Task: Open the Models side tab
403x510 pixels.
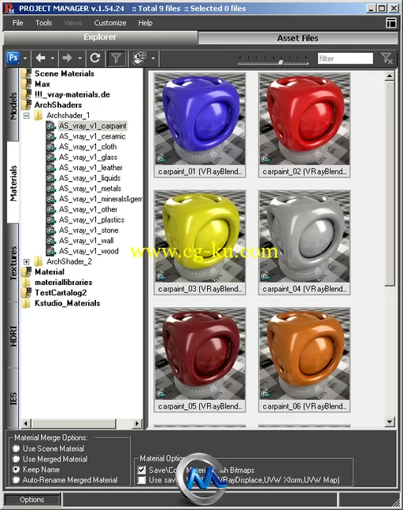Action: pyautogui.click(x=13, y=105)
